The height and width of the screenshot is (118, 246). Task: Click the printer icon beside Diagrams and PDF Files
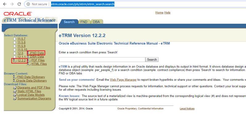(15, 88)
